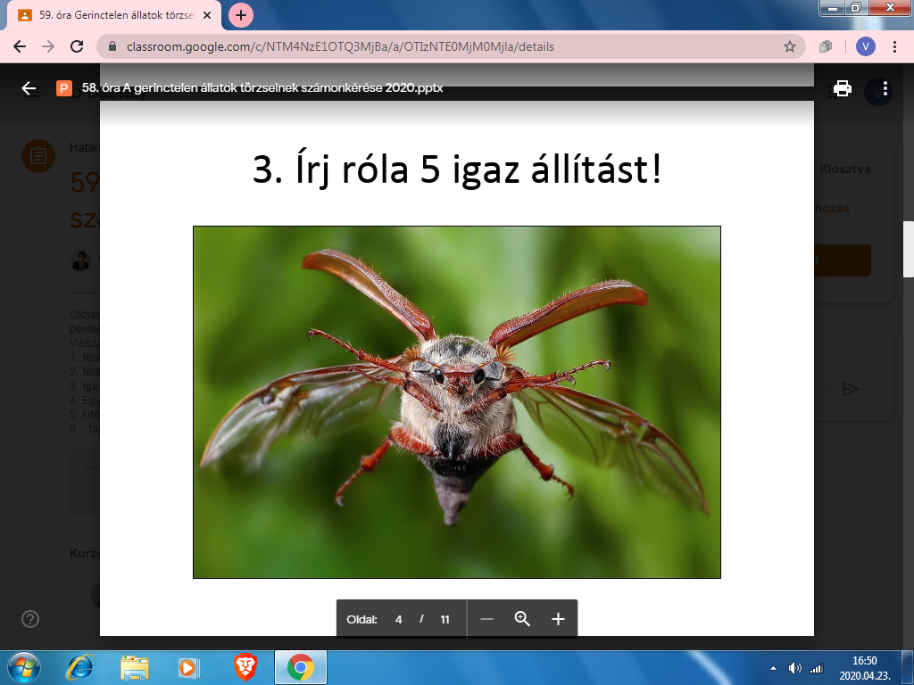Click the print icon in the viewer toolbar
The width and height of the screenshot is (914, 685).
coord(842,88)
